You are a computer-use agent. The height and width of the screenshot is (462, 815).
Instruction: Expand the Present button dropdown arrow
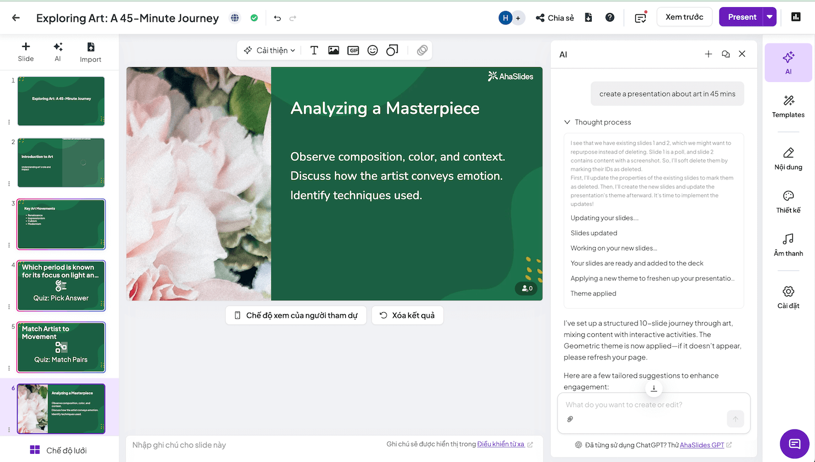point(769,17)
